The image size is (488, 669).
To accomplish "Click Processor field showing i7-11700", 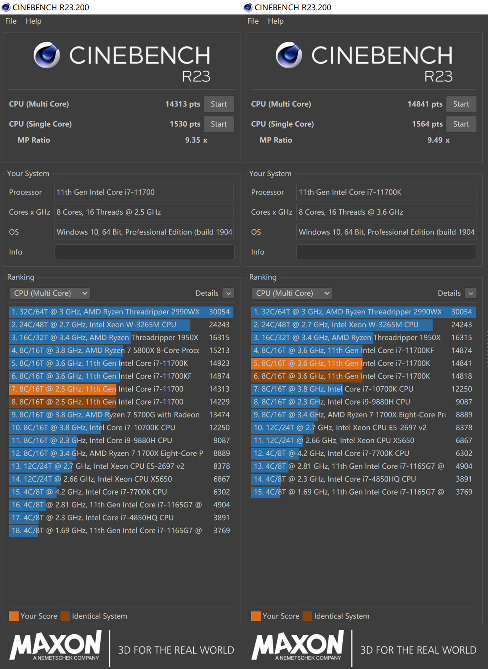I will coord(144,192).
